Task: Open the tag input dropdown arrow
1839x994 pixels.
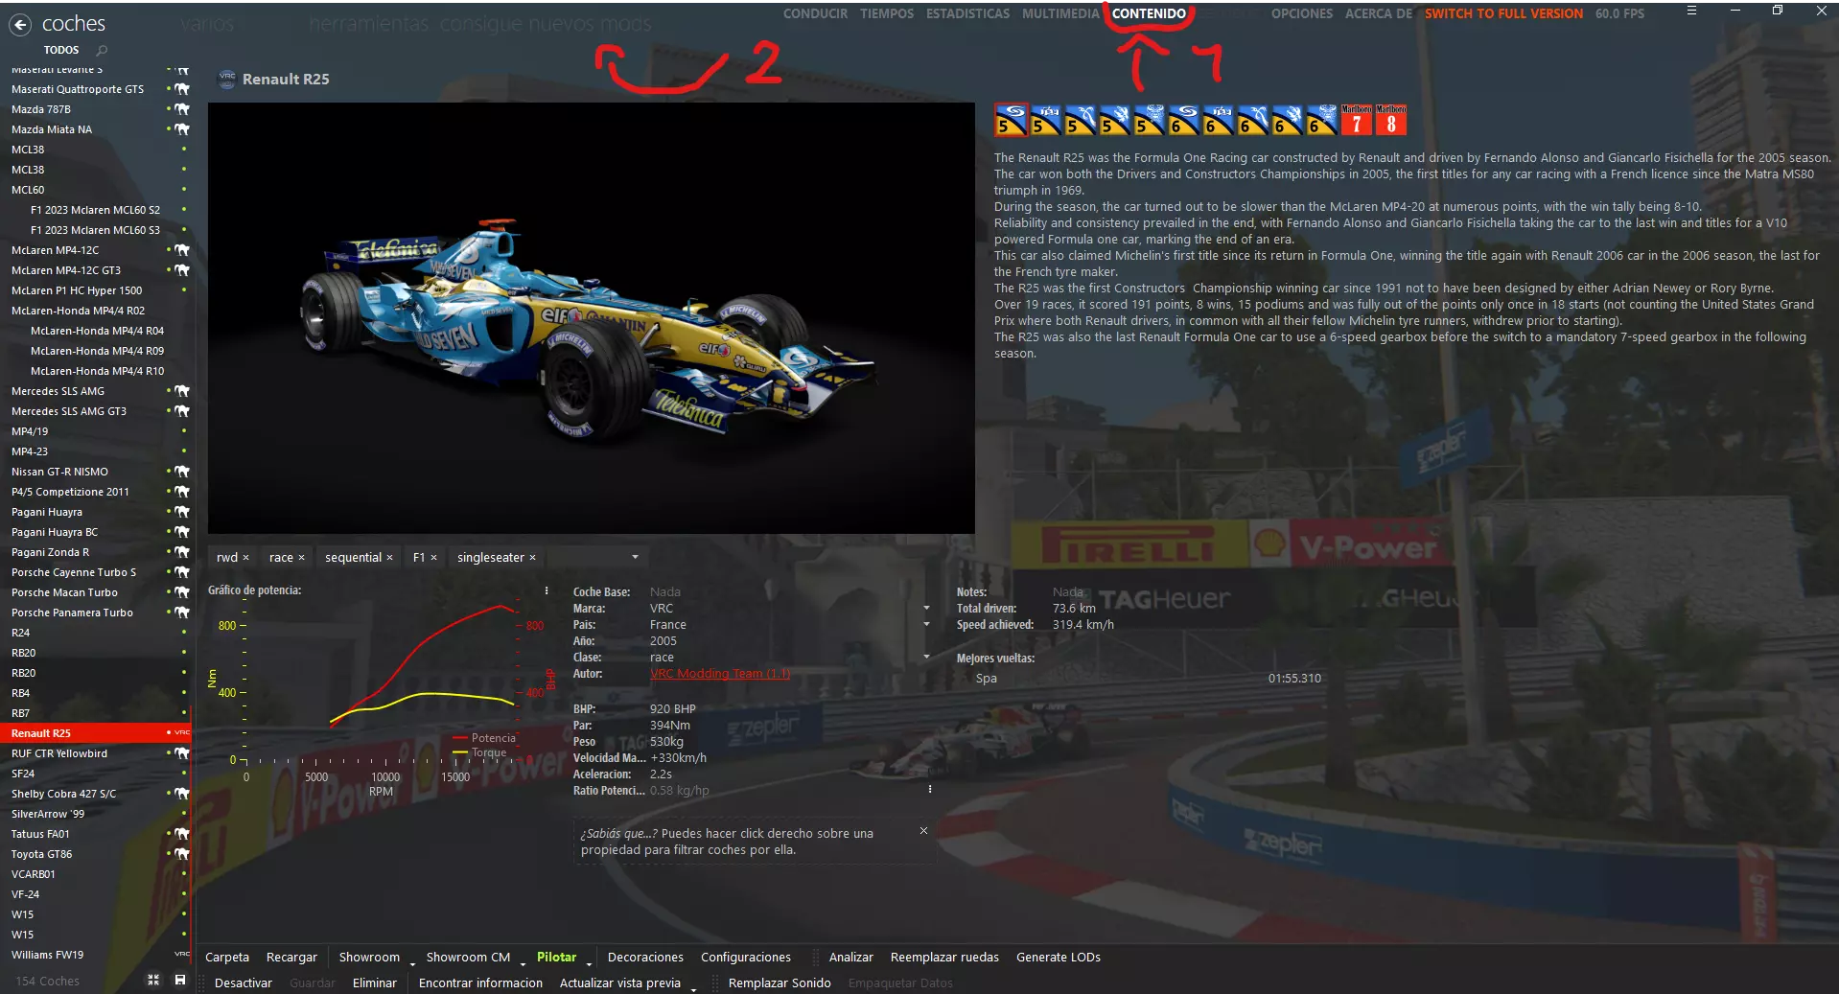Action: pyautogui.click(x=635, y=557)
